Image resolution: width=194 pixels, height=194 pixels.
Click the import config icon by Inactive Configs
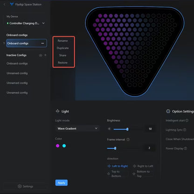point(41,55)
